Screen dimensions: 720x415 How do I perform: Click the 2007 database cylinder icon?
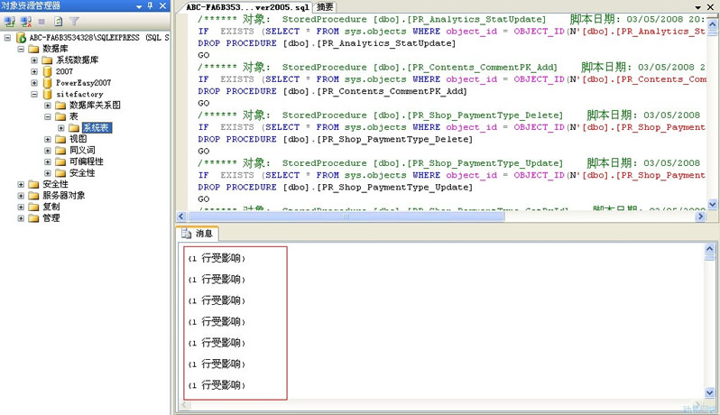(x=47, y=71)
